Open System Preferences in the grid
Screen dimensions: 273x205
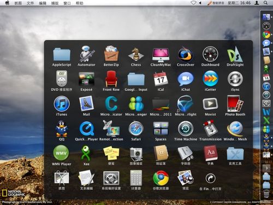pyautogui.click(x=111, y=178)
